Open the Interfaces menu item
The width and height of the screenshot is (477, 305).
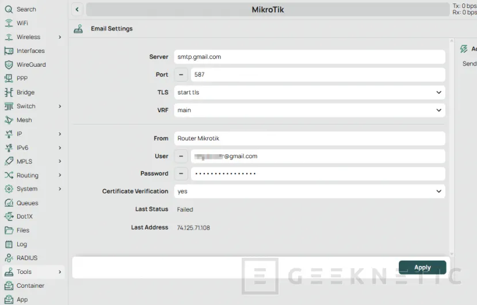click(33, 51)
